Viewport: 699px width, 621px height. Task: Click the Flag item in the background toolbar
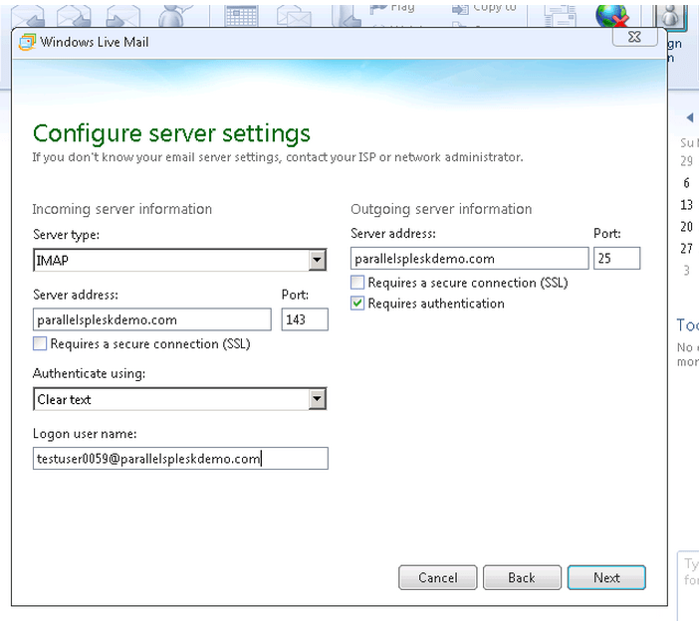click(392, 8)
